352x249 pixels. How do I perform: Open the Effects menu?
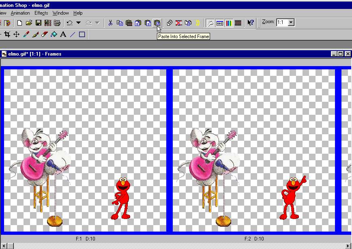tap(41, 13)
